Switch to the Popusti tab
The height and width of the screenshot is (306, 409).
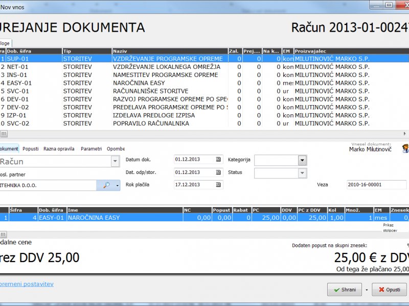(31, 149)
